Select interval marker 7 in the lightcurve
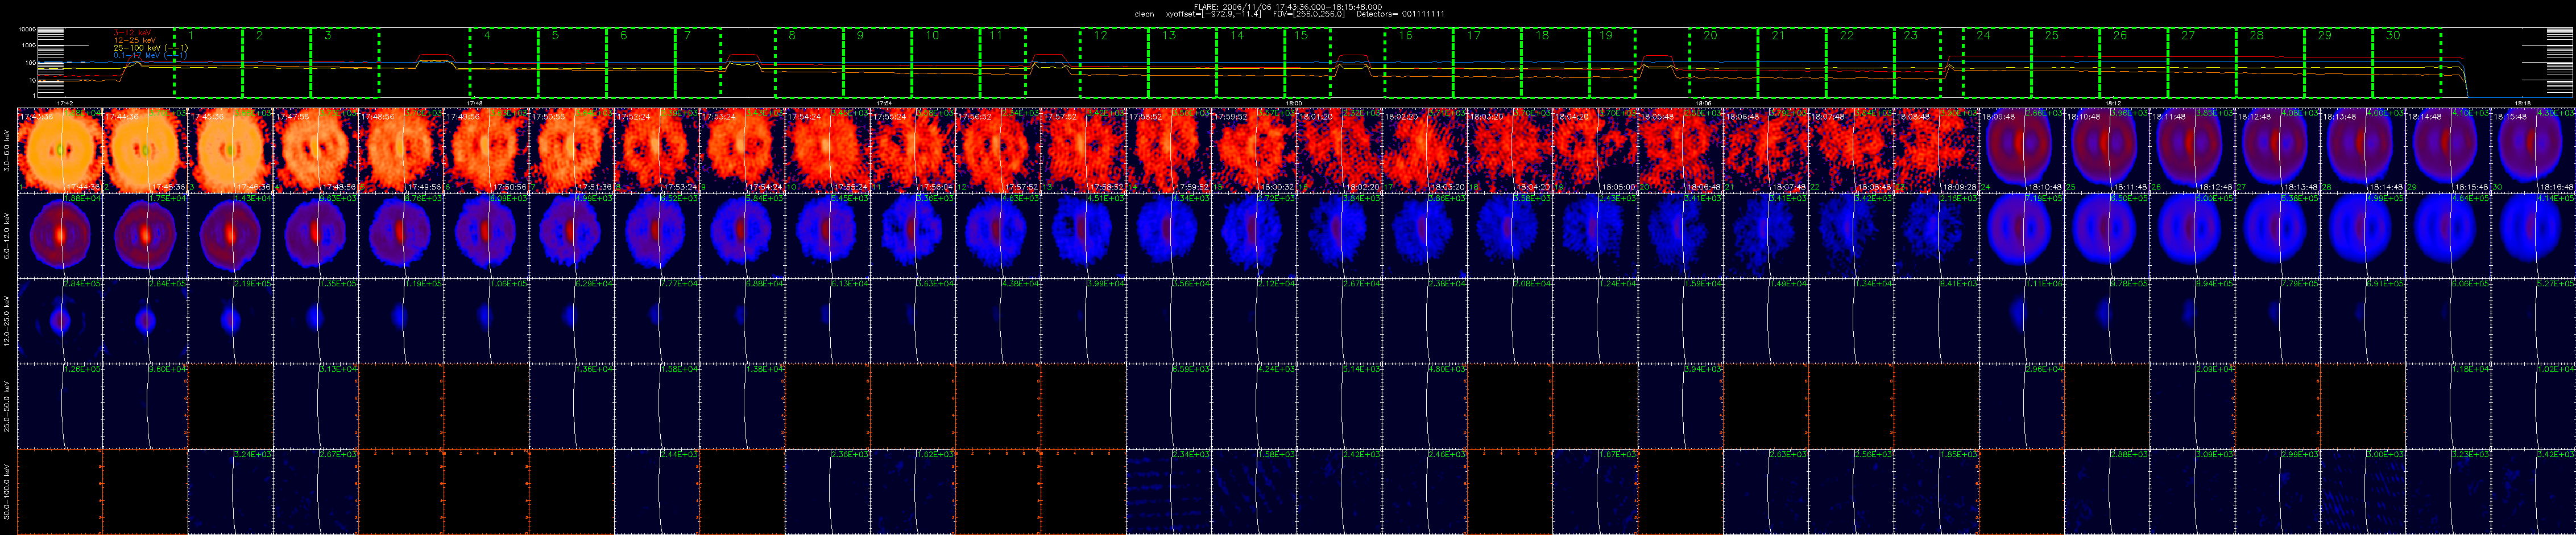The image size is (2576, 535). (x=687, y=35)
